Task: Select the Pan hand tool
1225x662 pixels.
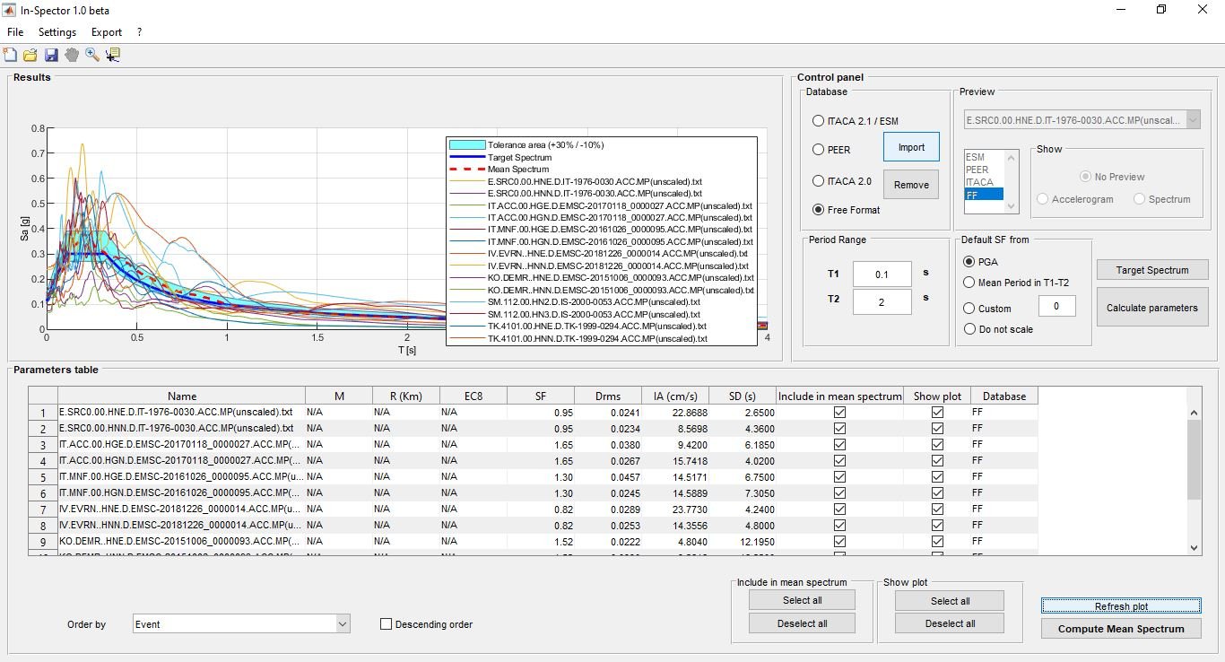Action: point(72,54)
